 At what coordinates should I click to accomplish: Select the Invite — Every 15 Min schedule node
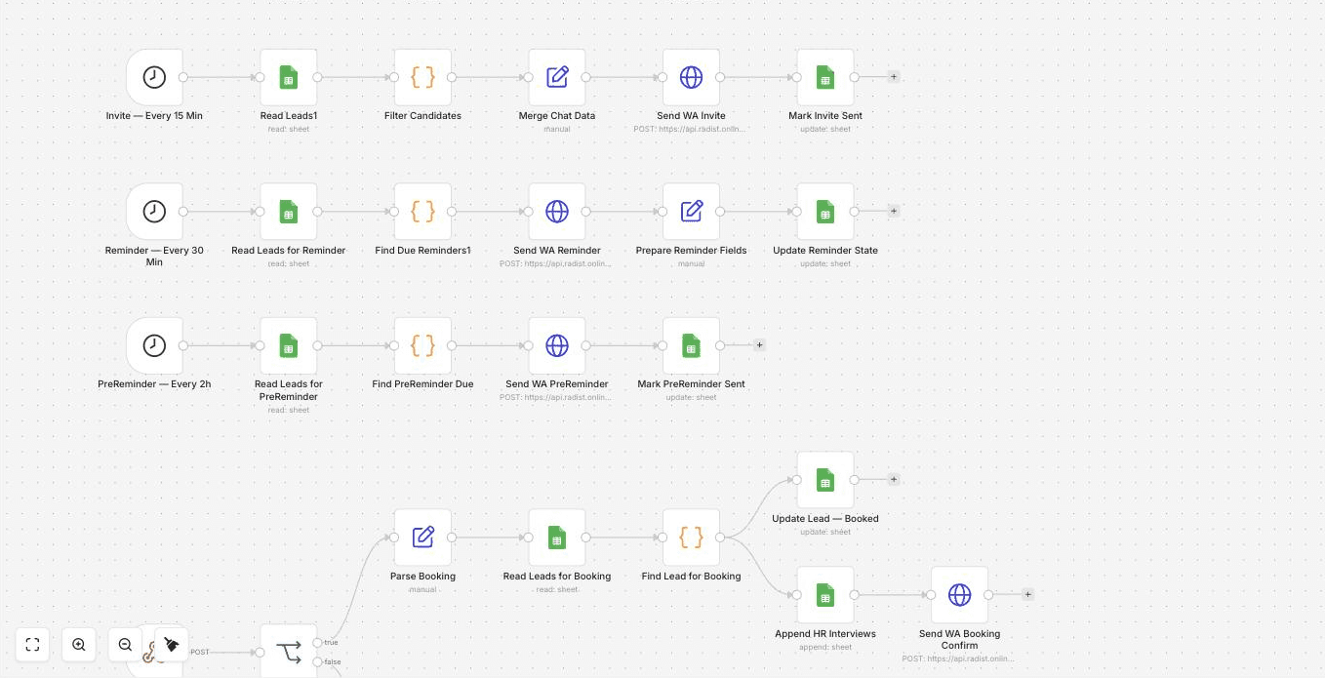[154, 77]
